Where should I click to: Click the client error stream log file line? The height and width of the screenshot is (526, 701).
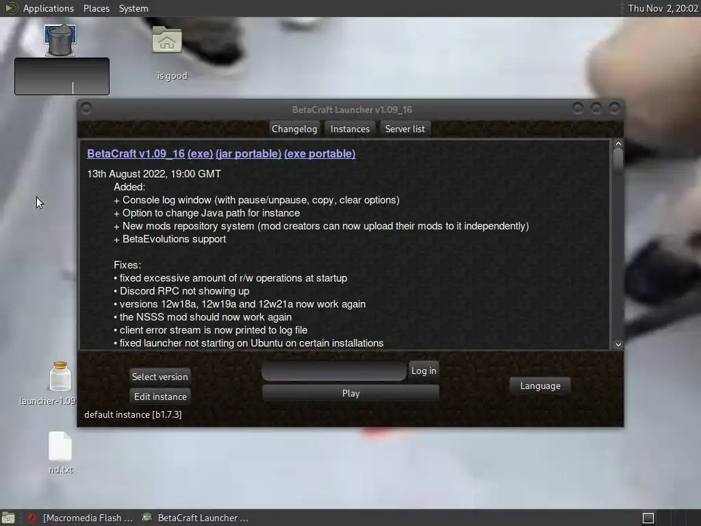point(211,330)
